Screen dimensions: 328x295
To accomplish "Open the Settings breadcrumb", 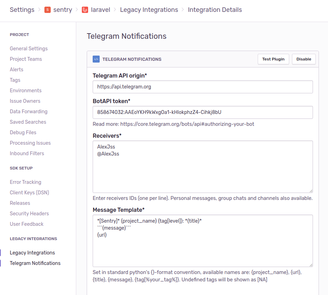I will pos(22,10).
